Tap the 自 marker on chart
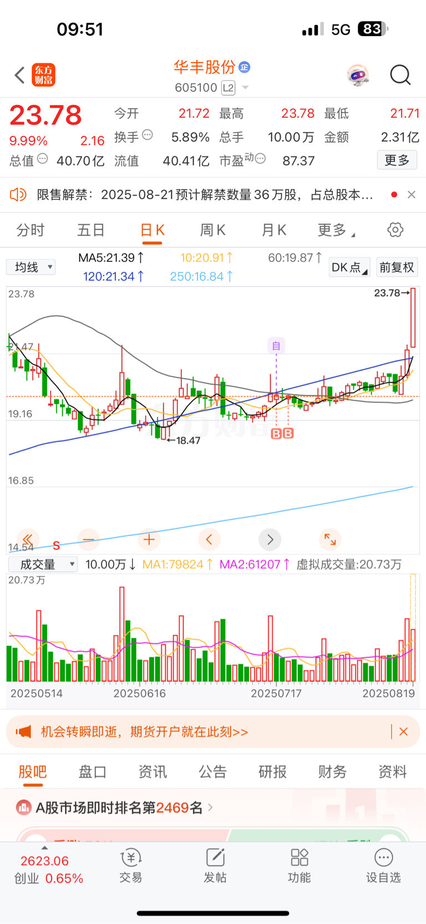 [276, 346]
